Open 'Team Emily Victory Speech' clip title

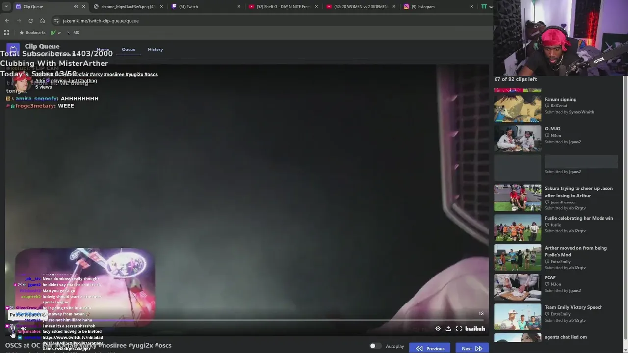tap(574, 307)
